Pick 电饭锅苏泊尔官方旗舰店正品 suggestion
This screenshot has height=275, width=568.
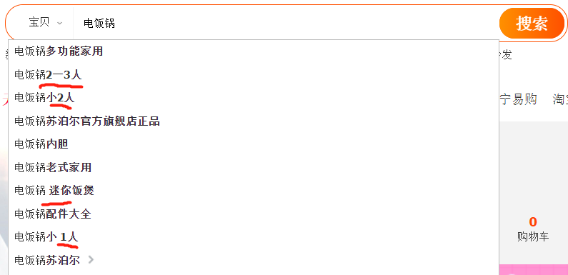pos(253,121)
